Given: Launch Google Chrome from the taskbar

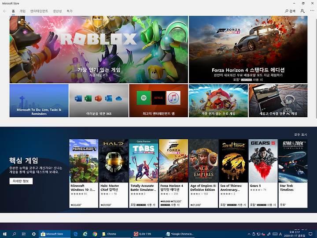Looking at the screenshot, I should click(x=95, y=234).
